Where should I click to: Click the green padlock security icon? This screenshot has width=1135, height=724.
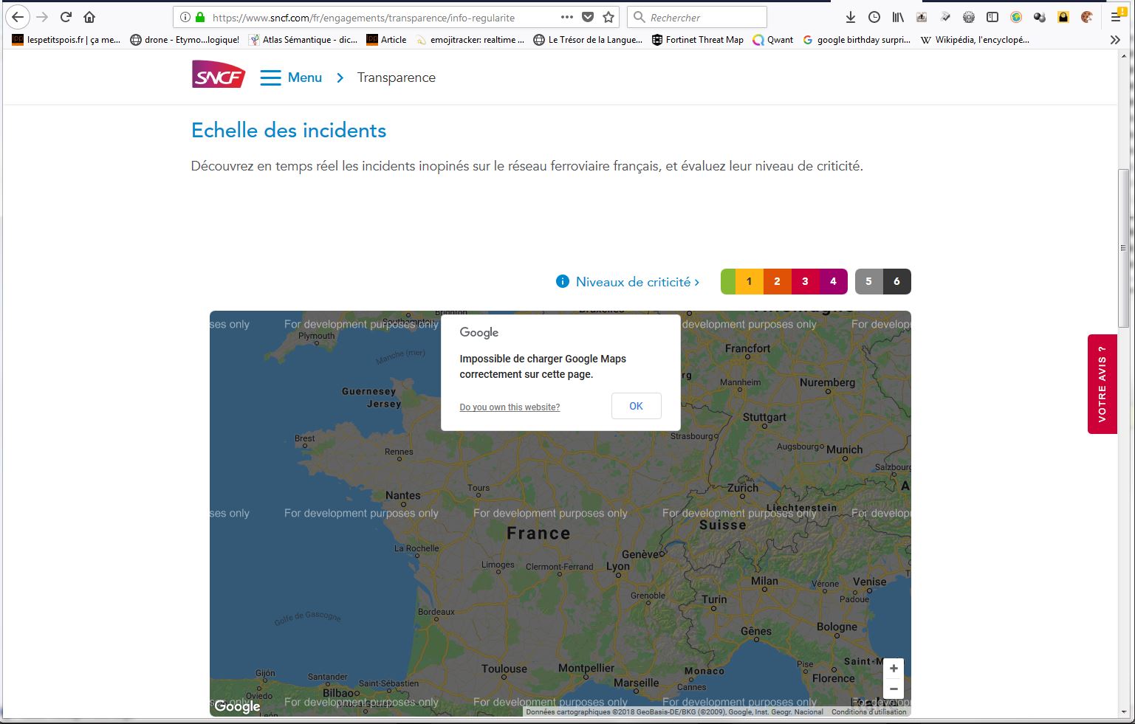click(199, 17)
